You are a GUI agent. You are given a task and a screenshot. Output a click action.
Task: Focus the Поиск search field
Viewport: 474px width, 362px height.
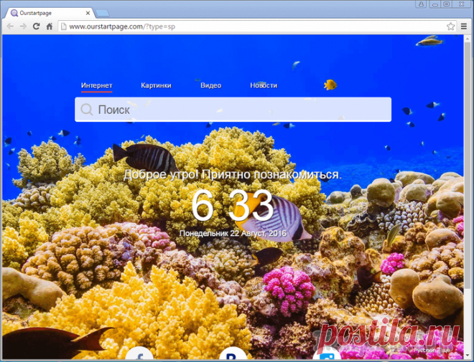[x=233, y=110]
